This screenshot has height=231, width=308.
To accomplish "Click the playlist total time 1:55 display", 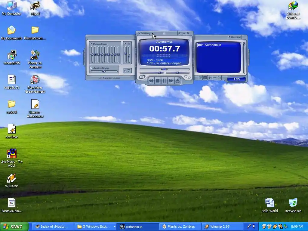I will click(x=236, y=79).
